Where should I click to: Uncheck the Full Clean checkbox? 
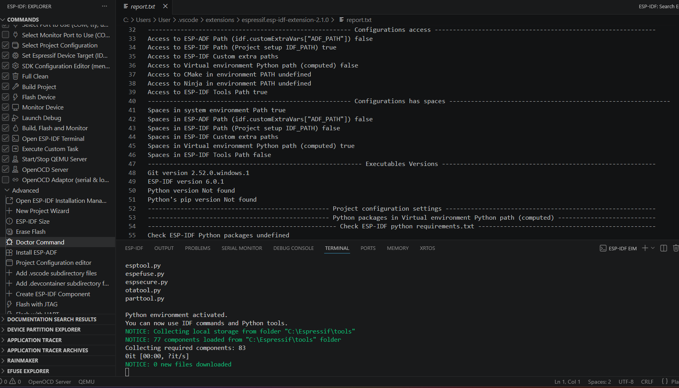coord(6,76)
